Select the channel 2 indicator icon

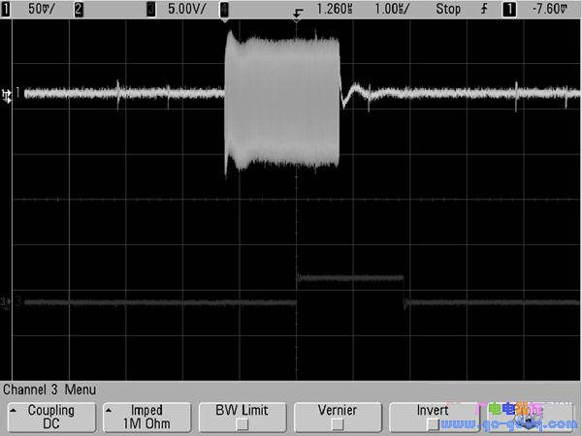[x=79, y=10]
